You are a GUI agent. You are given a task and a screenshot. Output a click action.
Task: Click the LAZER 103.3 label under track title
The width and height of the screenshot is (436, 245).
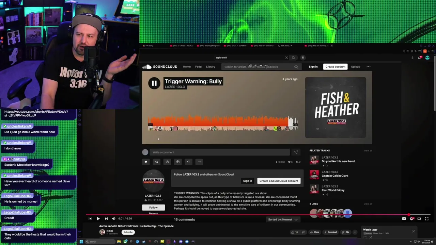coord(175,87)
